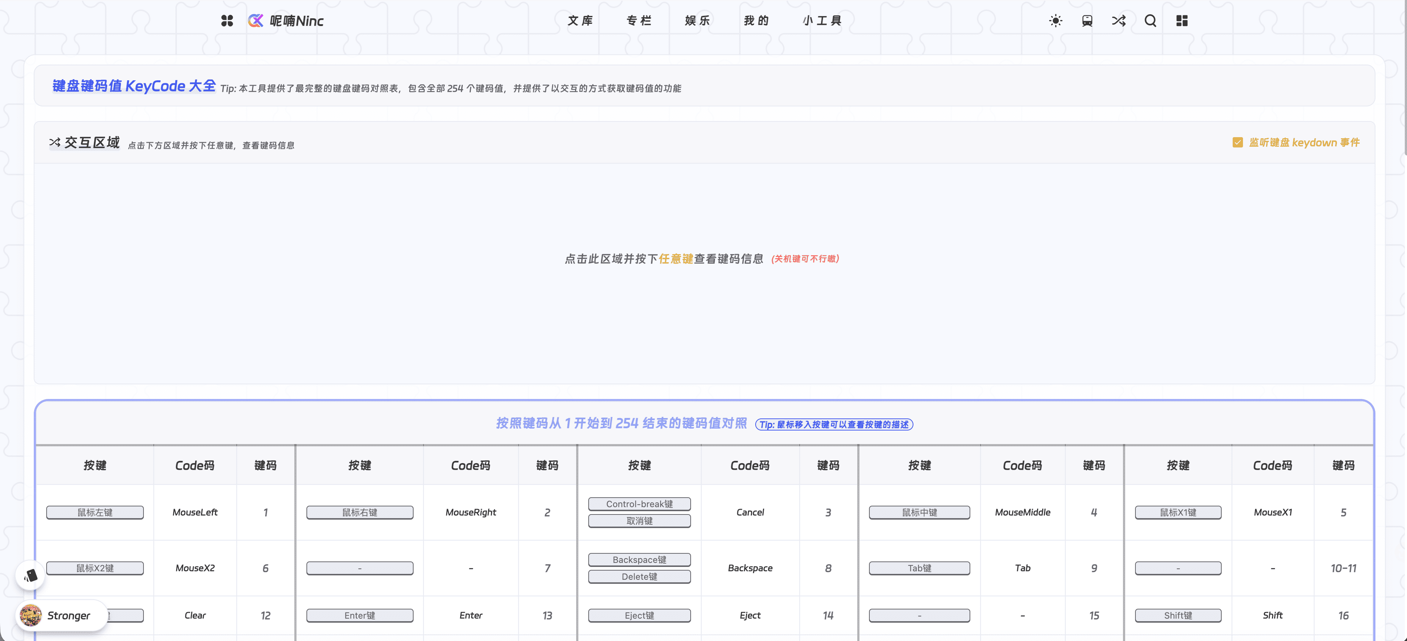This screenshot has height=641, width=1407.
Task: Click the 鼠标X1键 key button
Action: 1178,512
